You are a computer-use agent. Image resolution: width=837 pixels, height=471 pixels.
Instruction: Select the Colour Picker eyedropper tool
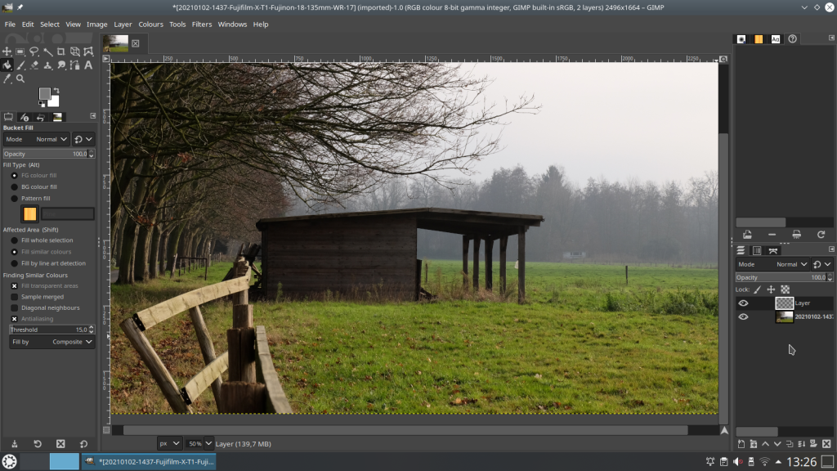tap(7, 79)
